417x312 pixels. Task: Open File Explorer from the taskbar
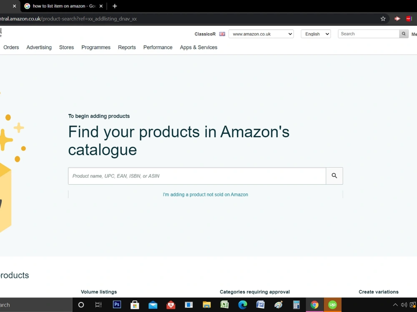point(207,305)
